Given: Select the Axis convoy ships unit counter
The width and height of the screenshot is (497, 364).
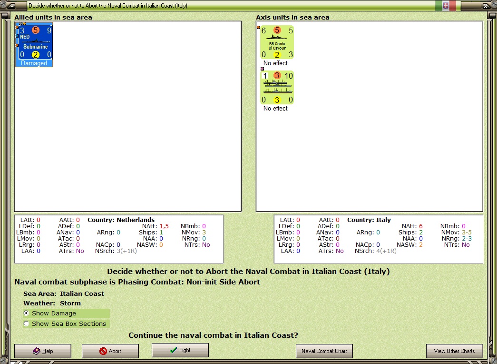Looking at the screenshot, I should (x=277, y=88).
